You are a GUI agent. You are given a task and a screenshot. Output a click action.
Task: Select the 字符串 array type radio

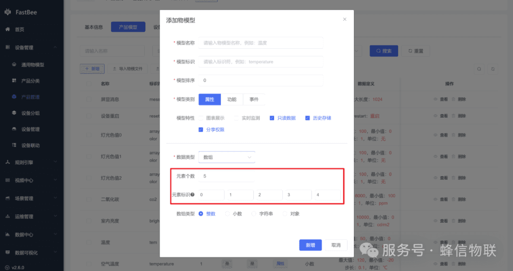pyautogui.click(x=254, y=214)
